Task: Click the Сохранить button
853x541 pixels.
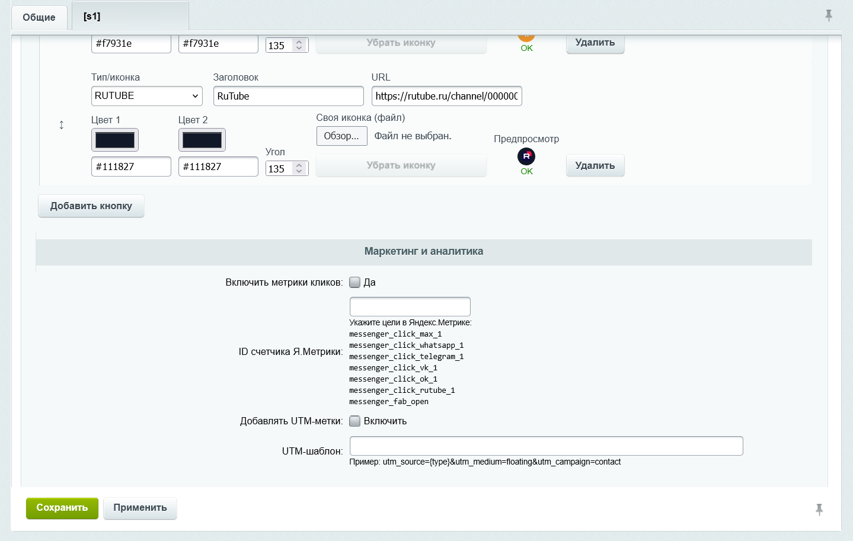Action: click(62, 508)
